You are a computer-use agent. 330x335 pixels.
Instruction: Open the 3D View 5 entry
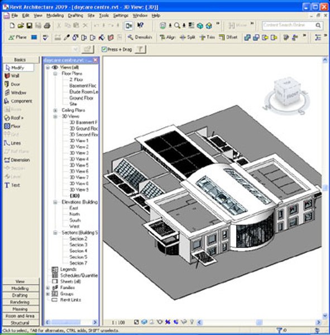point(79,165)
